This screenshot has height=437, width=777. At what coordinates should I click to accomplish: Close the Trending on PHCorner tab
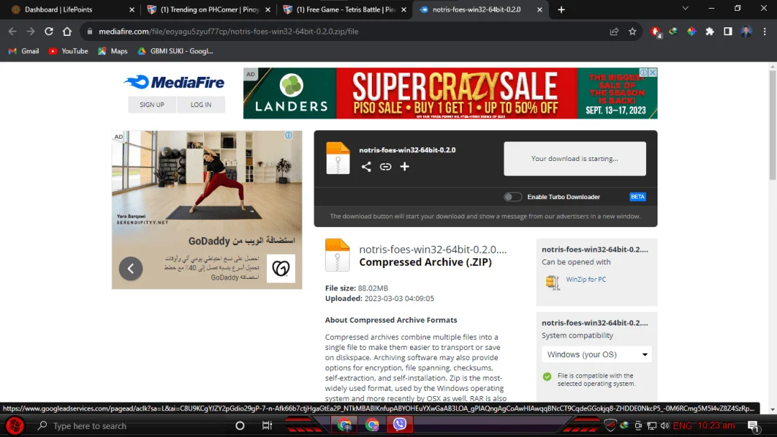pos(268,9)
